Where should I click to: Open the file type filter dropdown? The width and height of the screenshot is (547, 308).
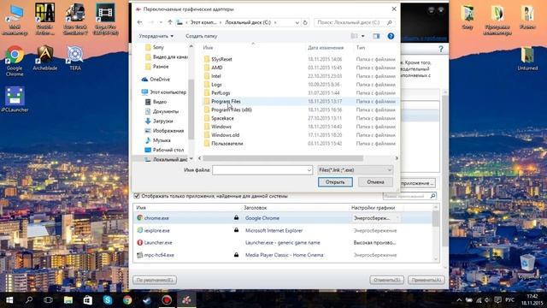pos(390,170)
